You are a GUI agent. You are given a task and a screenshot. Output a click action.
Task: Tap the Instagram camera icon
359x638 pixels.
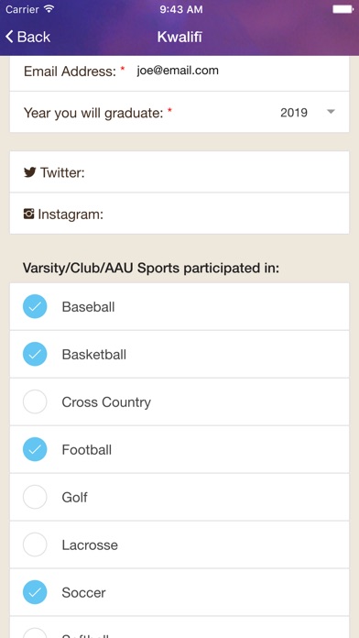point(29,214)
